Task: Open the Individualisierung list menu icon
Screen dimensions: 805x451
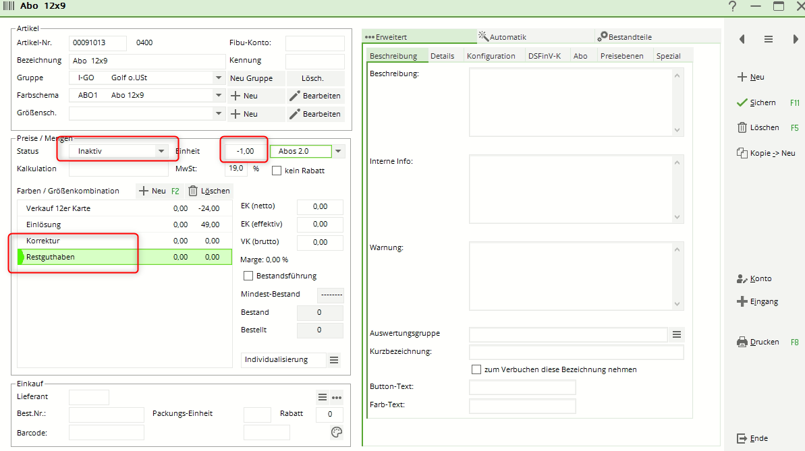Action: (334, 360)
